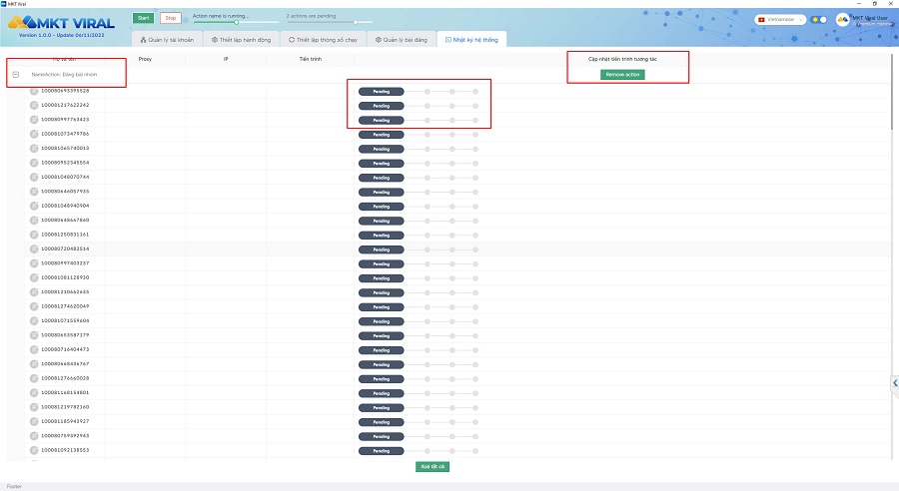
Task: Collapse the NameAction: Đăng bài nhóm group
Action: [x=15, y=75]
